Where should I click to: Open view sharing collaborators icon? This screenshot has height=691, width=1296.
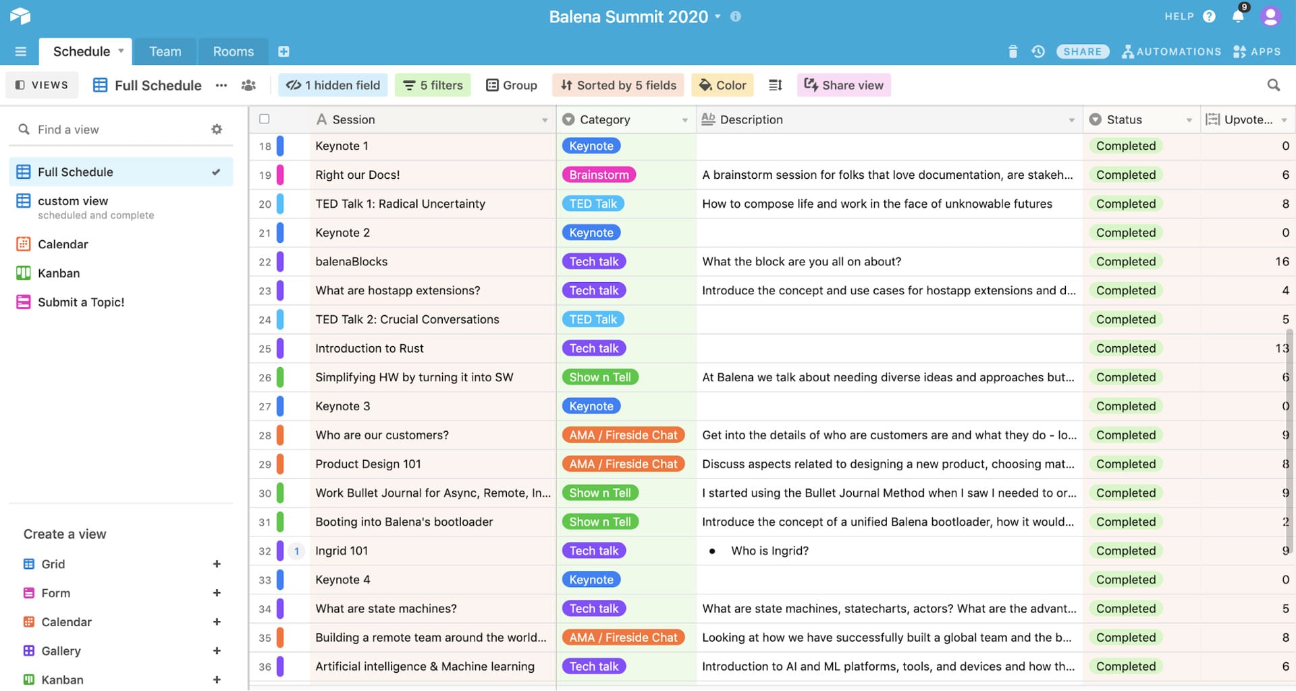click(248, 85)
